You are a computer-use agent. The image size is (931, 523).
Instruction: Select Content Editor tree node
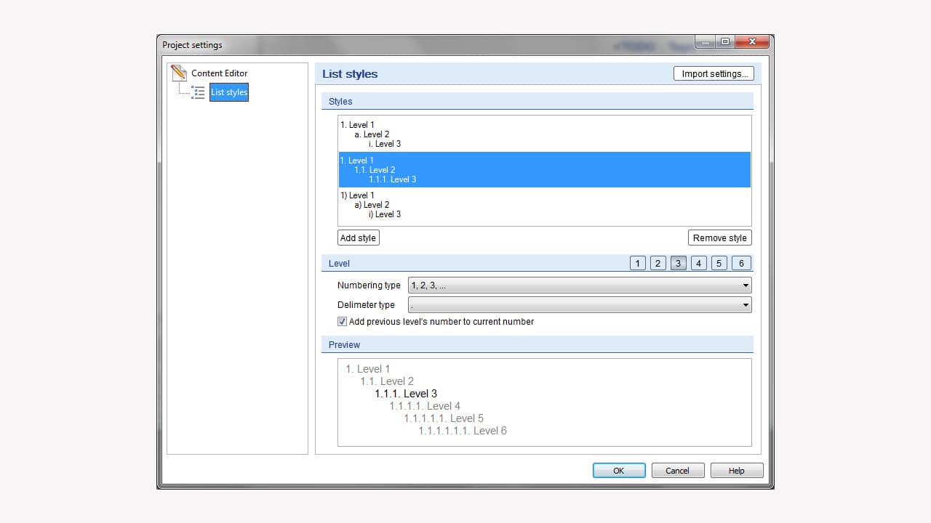coord(219,73)
